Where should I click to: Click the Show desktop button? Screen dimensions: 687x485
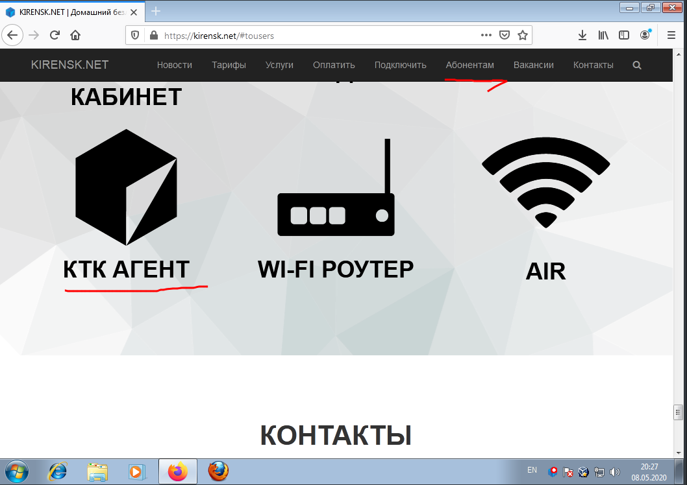click(x=680, y=472)
